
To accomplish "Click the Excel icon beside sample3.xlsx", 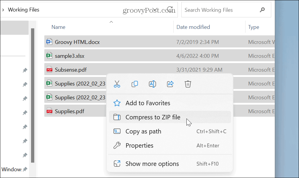I will (x=49, y=56).
